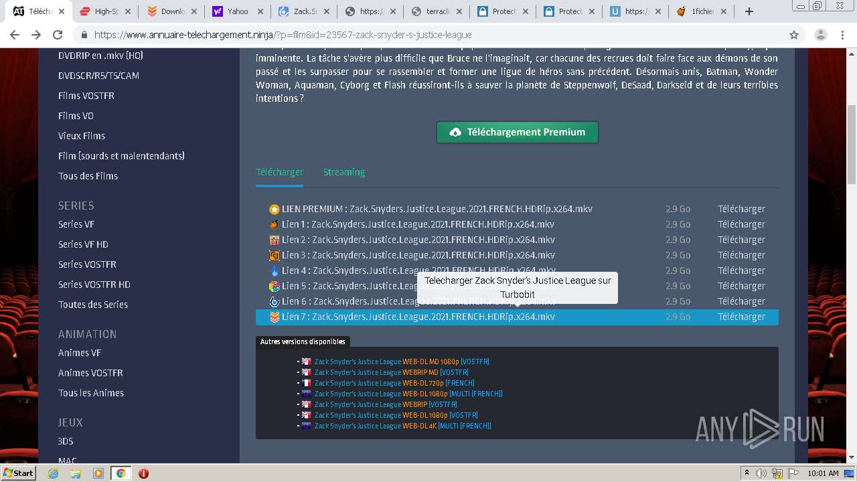Switch to the Zack.Sn browser tab

[x=305, y=11]
